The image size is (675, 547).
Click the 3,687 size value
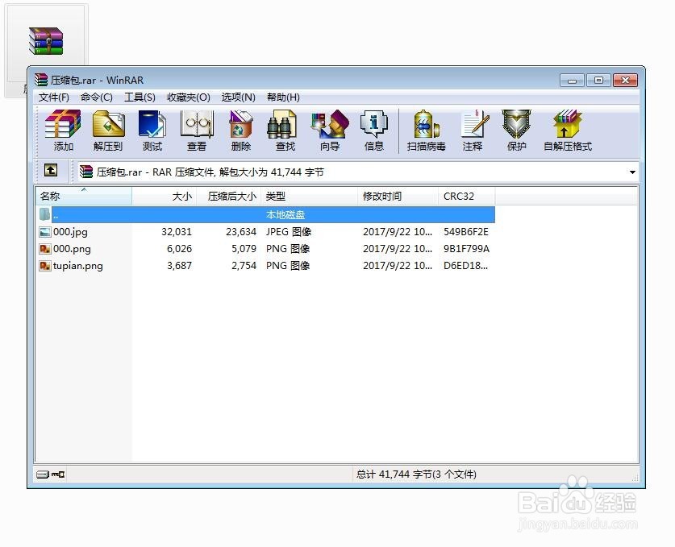pos(179,266)
